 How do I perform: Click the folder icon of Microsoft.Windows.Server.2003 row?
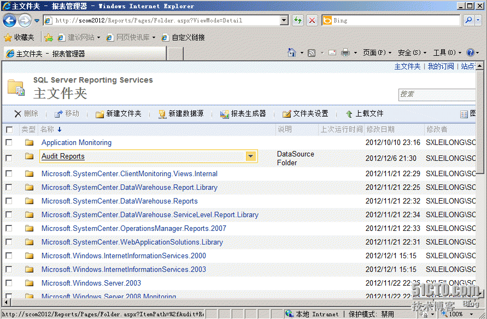point(29,283)
